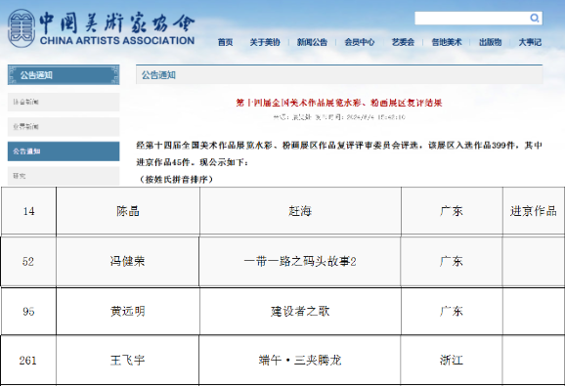Go to 大事记 in navigation
565x386 pixels.
(530, 42)
